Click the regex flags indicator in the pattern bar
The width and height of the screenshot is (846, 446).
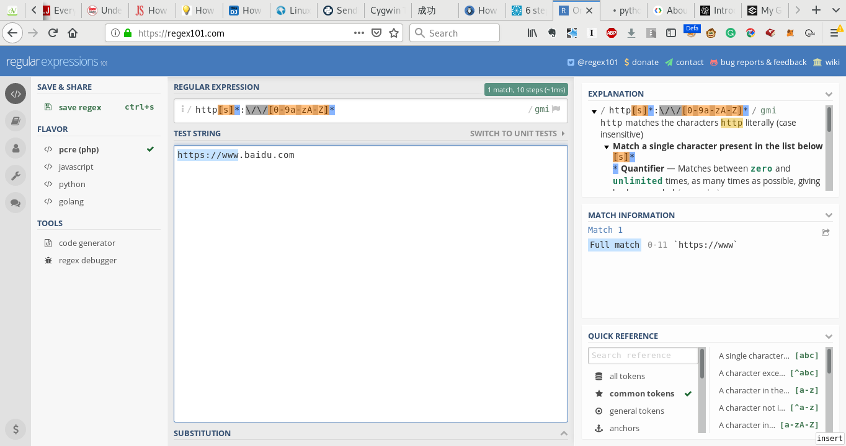(540, 109)
